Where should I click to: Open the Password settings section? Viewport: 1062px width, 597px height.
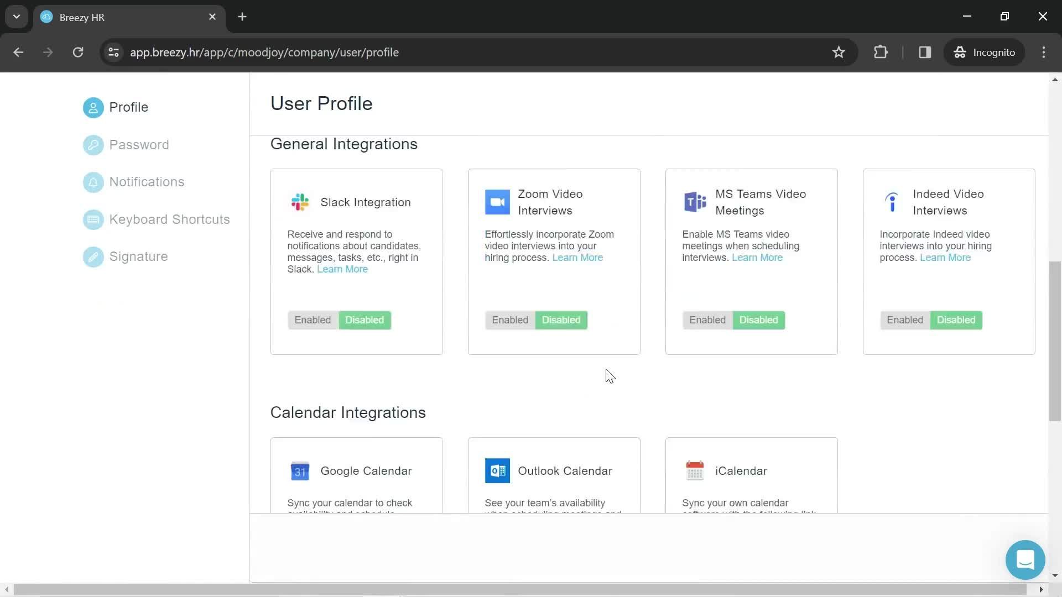point(139,144)
